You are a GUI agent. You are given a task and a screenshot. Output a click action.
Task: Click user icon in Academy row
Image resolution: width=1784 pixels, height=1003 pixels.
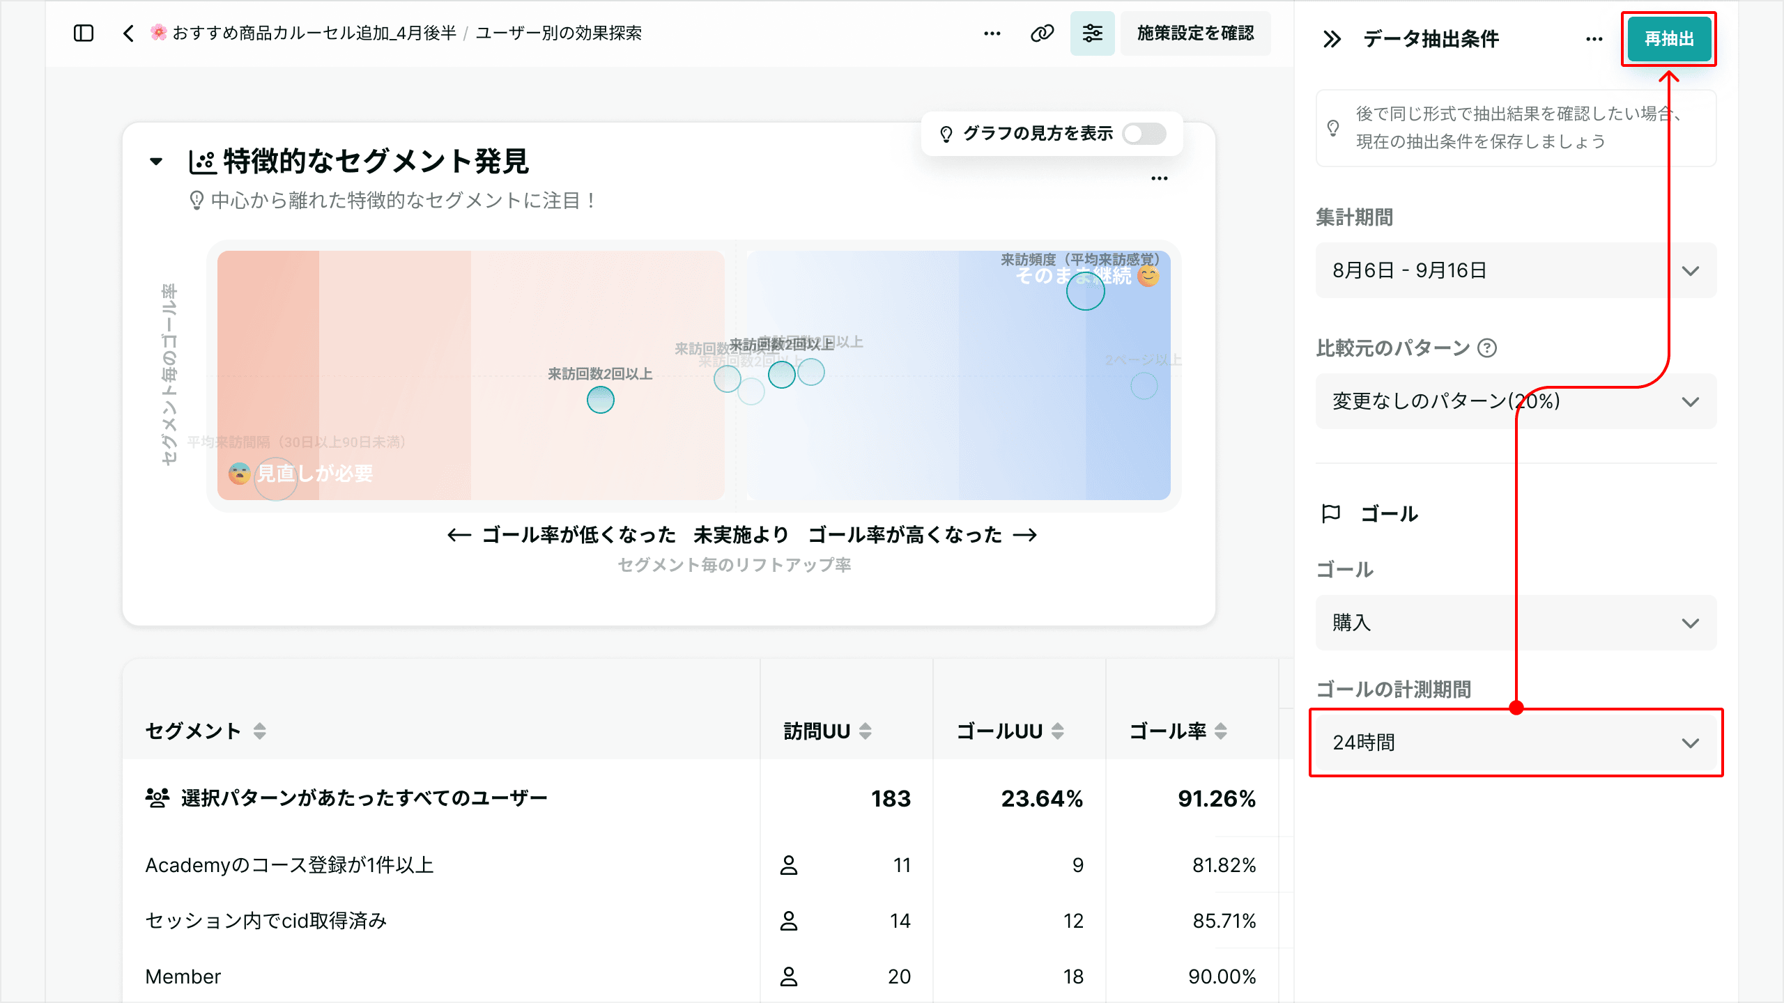[x=789, y=865]
